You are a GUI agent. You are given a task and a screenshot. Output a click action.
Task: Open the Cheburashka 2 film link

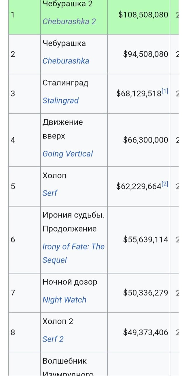69,22
